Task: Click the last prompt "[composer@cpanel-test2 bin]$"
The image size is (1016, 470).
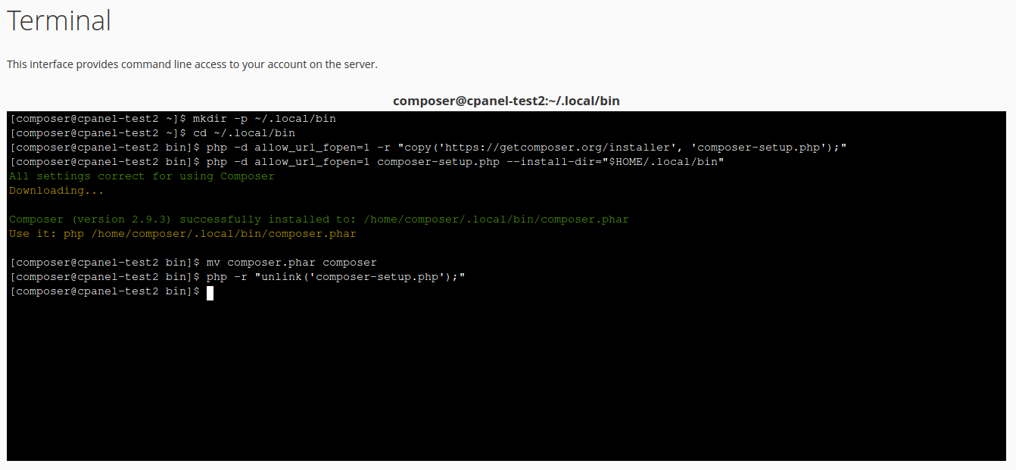Action: (105, 291)
